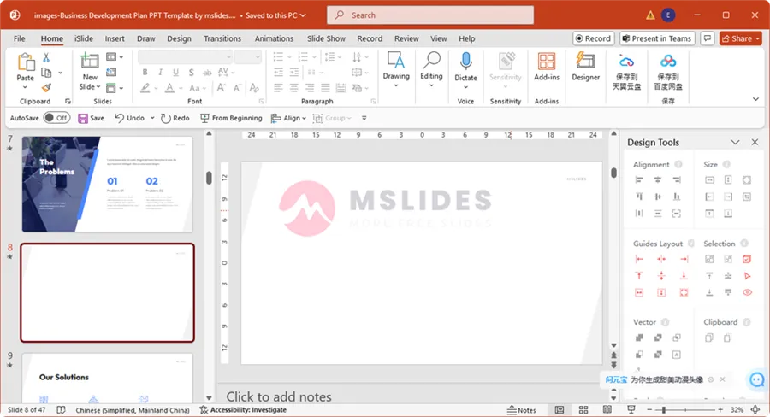
Task: Click the Dictate microphone icon
Action: (465, 62)
